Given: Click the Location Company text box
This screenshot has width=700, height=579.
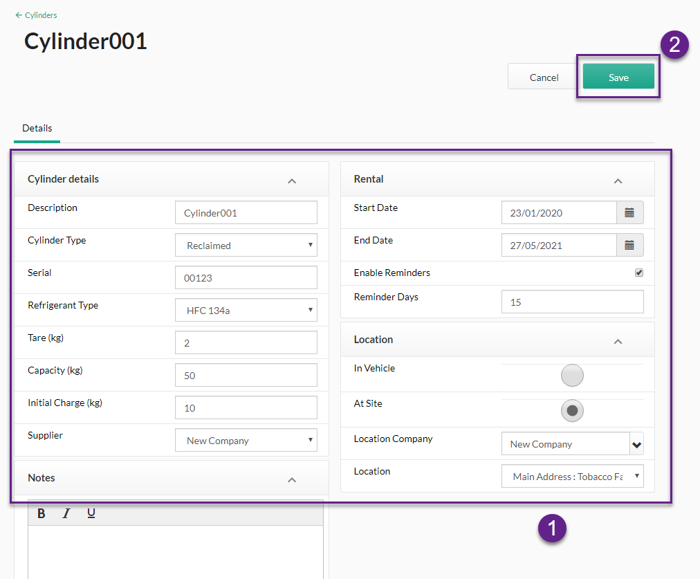Looking at the screenshot, I should click(566, 443).
